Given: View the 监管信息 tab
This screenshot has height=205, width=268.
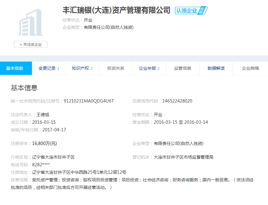Looking at the screenshot, I should pyautogui.click(x=183, y=68).
